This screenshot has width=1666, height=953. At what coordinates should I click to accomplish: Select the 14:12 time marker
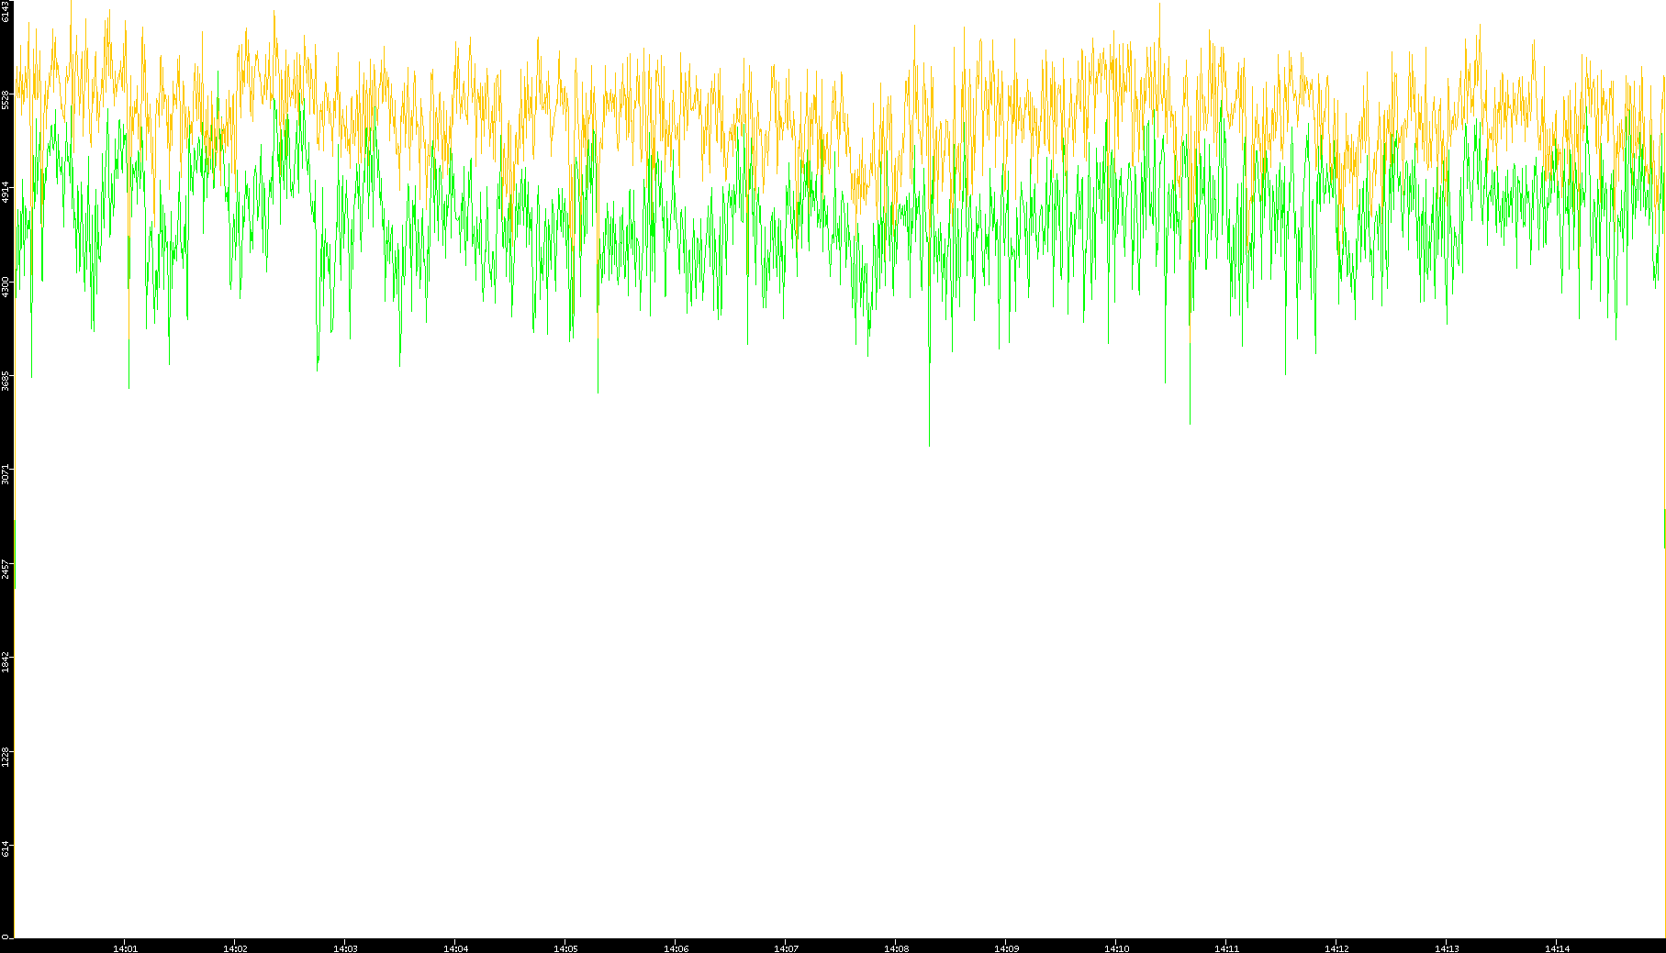[x=1336, y=948]
